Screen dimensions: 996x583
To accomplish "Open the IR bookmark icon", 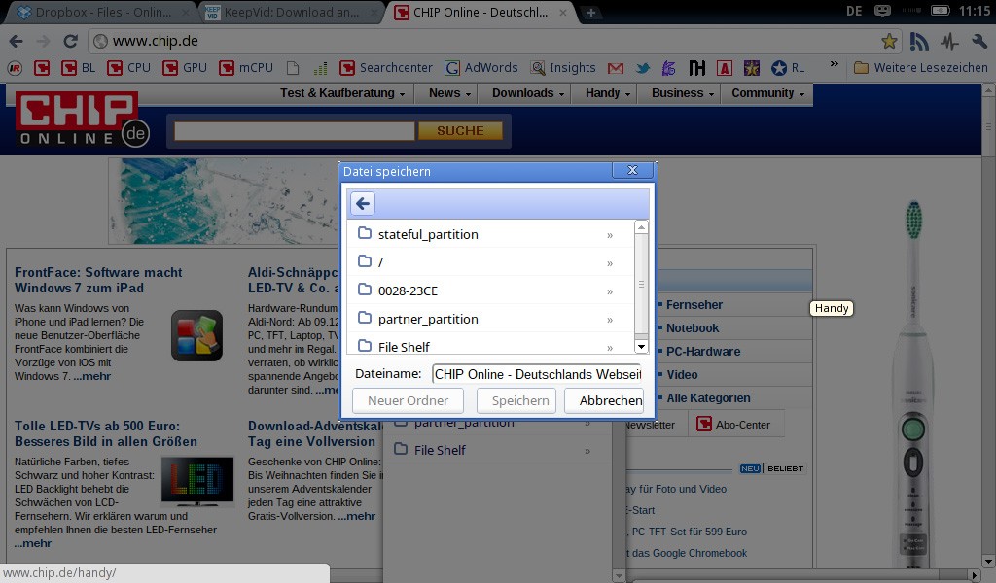I will coord(15,68).
